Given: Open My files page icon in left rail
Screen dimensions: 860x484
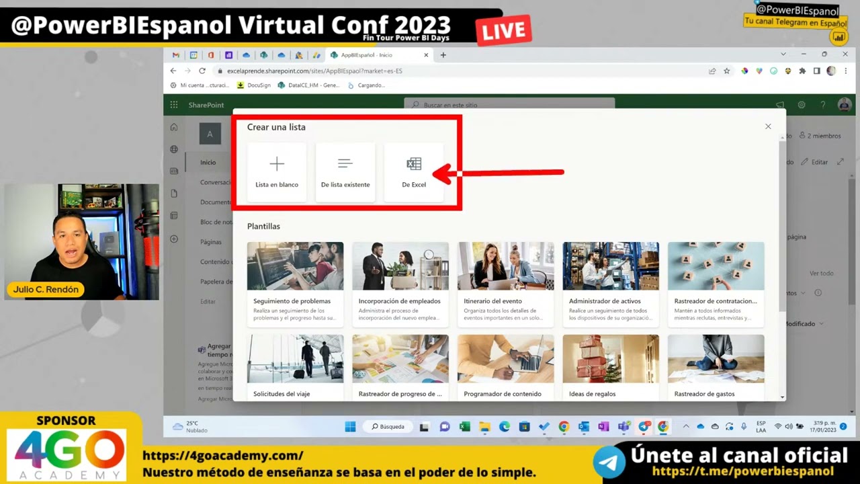Looking at the screenshot, I should pyautogui.click(x=174, y=194).
